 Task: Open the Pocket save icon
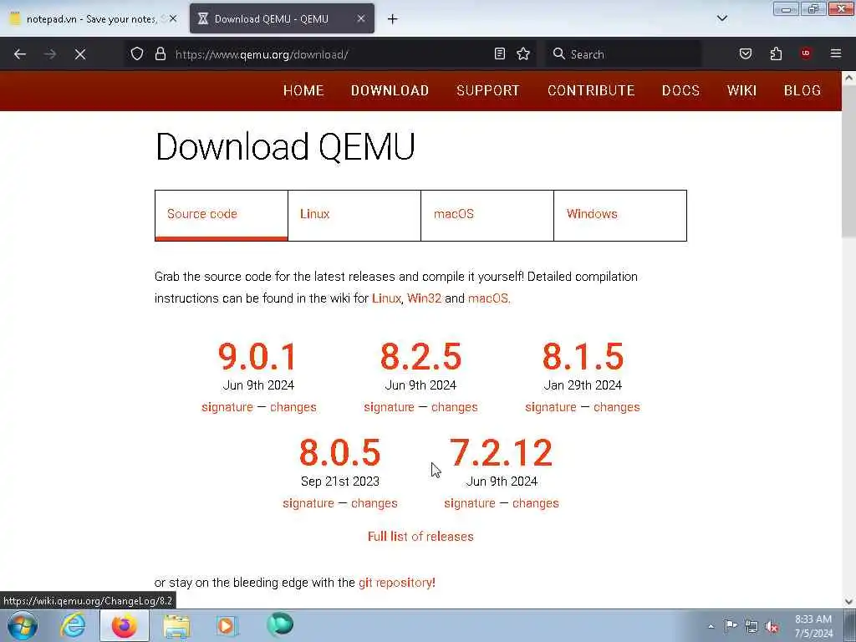(746, 53)
